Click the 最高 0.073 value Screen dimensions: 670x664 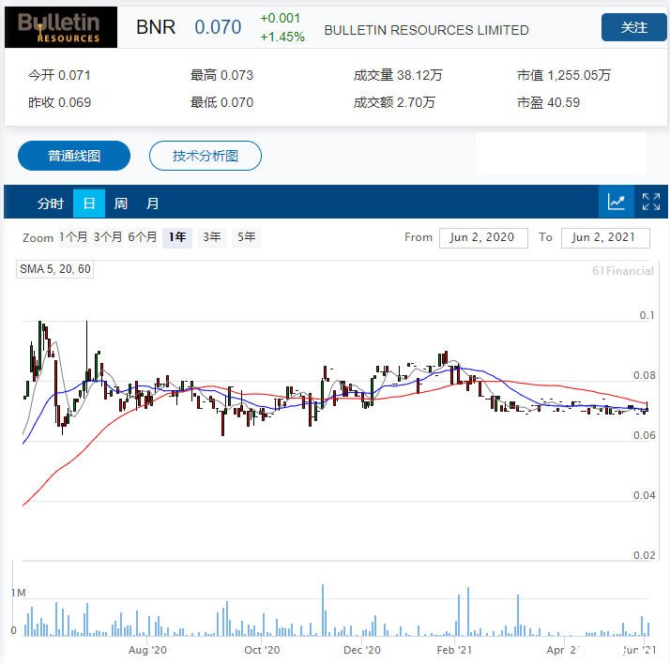click(x=221, y=76)
